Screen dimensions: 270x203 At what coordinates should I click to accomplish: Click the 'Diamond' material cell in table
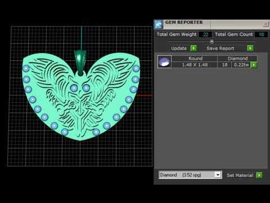[x=237, y=59]
